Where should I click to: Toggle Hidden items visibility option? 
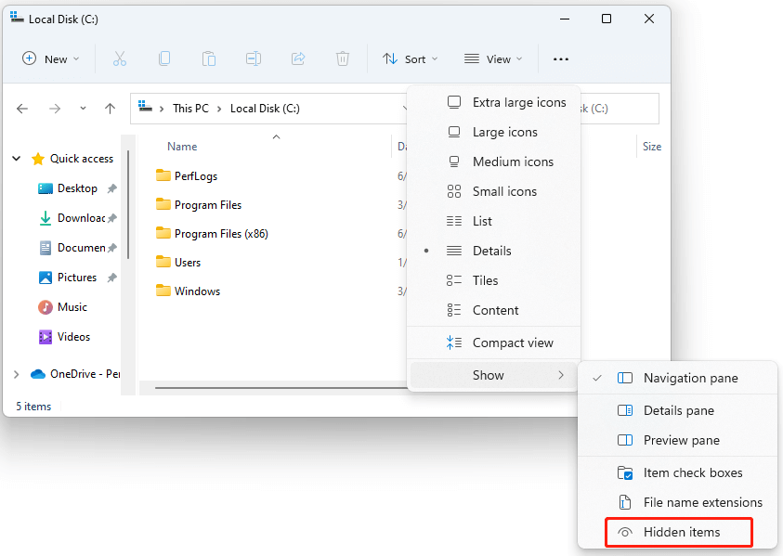point(681,532)
